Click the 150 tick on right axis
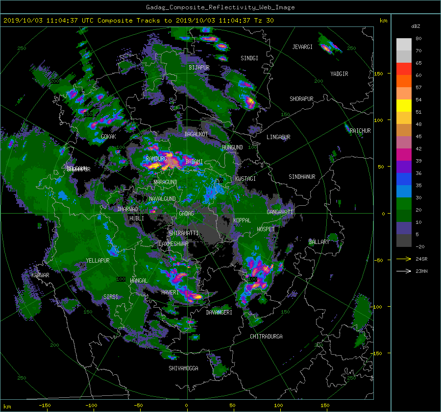 379,73
